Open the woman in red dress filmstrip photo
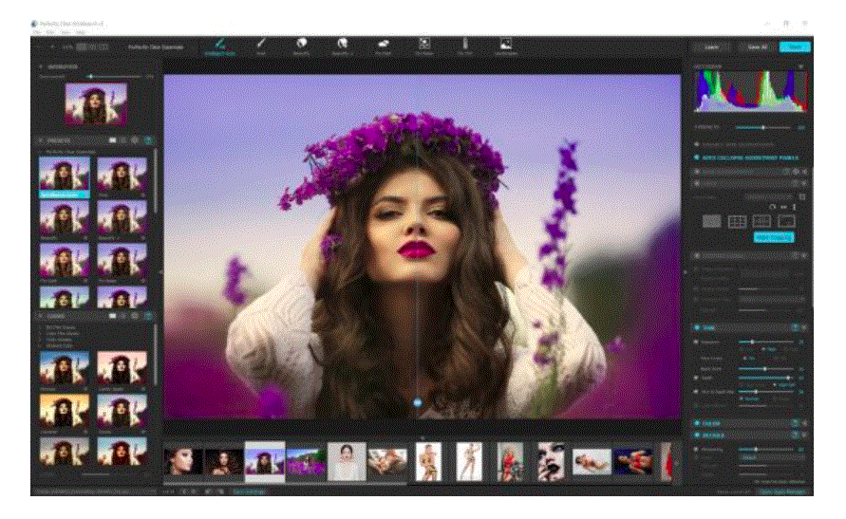The height and width of the screenshot is (519, 846). point(509,461)
